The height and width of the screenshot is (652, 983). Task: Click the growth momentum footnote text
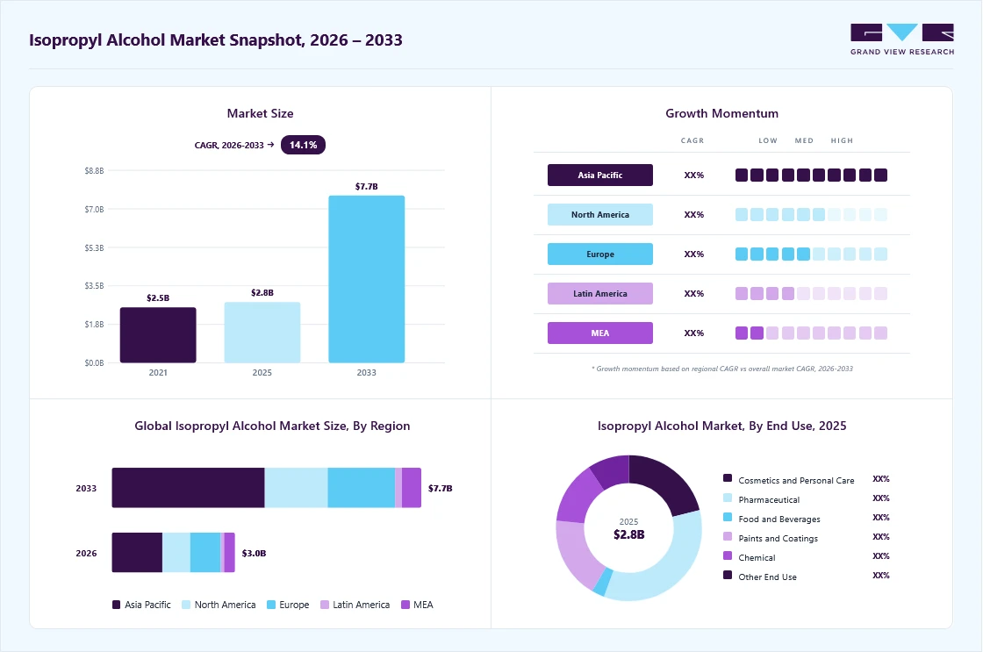721,369
